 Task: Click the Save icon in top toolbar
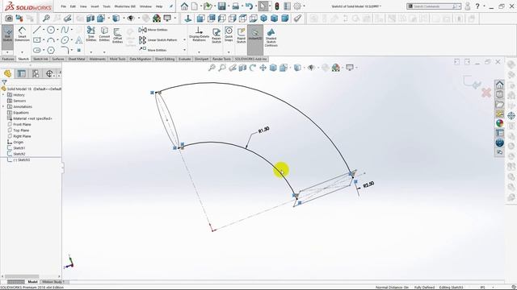click(221, 6)
